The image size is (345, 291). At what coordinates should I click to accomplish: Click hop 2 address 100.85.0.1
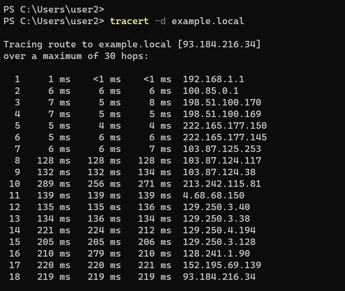pyautogui.click(x=210, y=91)
